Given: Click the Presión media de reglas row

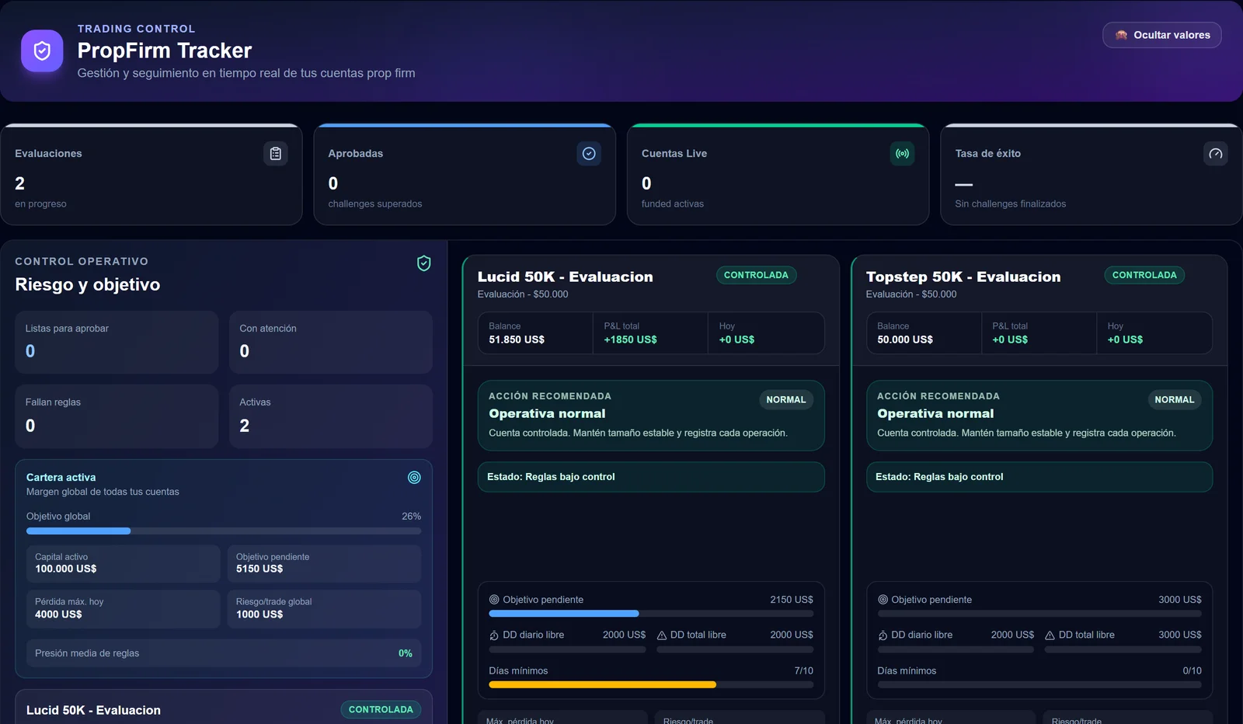Looking at the screenshot, I should tap(224, 653).
